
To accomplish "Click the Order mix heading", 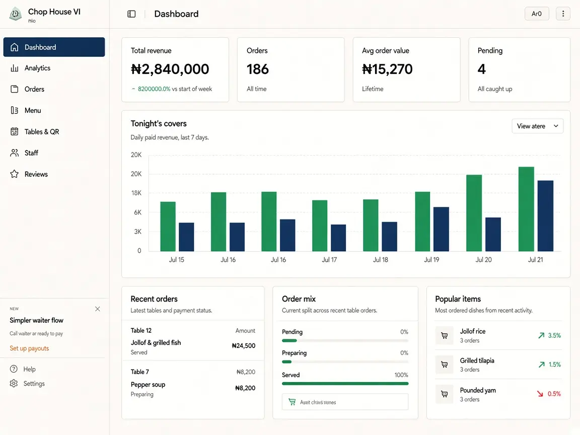I will pyautogui.click(x=299, y=299).
